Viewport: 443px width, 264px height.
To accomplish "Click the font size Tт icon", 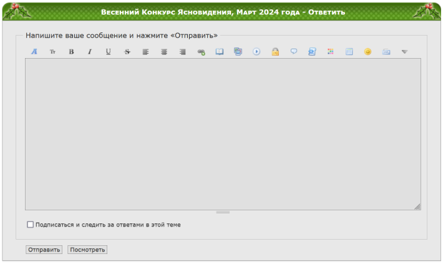I will coord(52,52).
